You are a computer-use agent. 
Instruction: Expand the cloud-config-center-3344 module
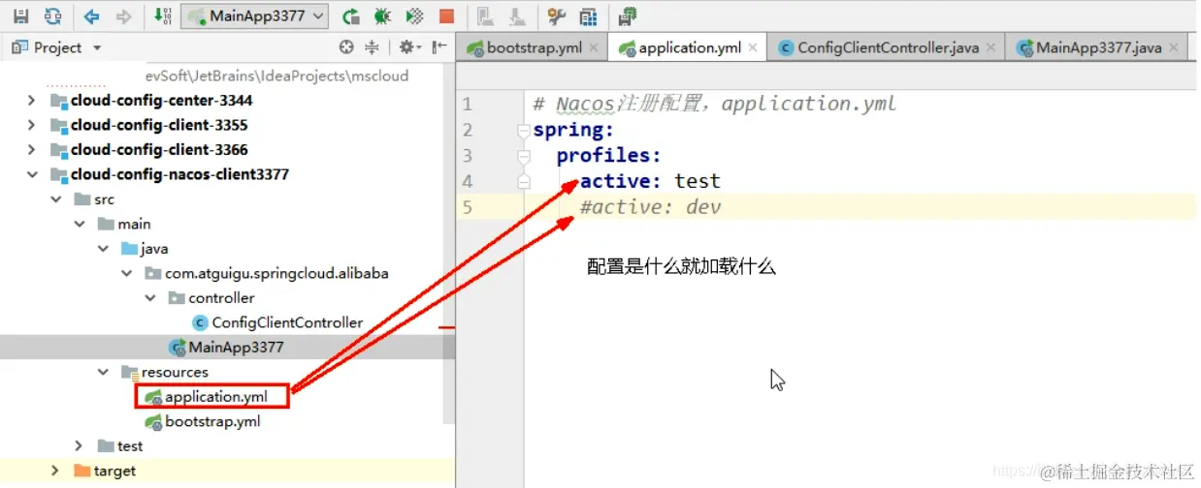tap(32, 100)
